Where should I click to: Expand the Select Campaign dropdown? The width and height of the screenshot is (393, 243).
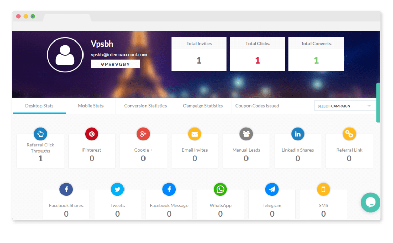pos(345,106)
